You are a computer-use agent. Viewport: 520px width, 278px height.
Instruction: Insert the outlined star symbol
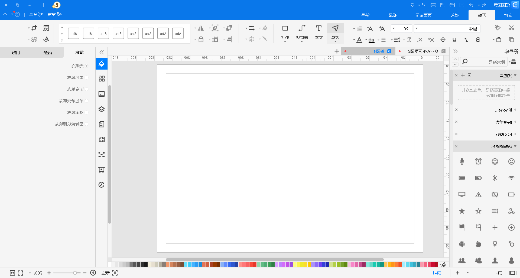tap(479, 211)
